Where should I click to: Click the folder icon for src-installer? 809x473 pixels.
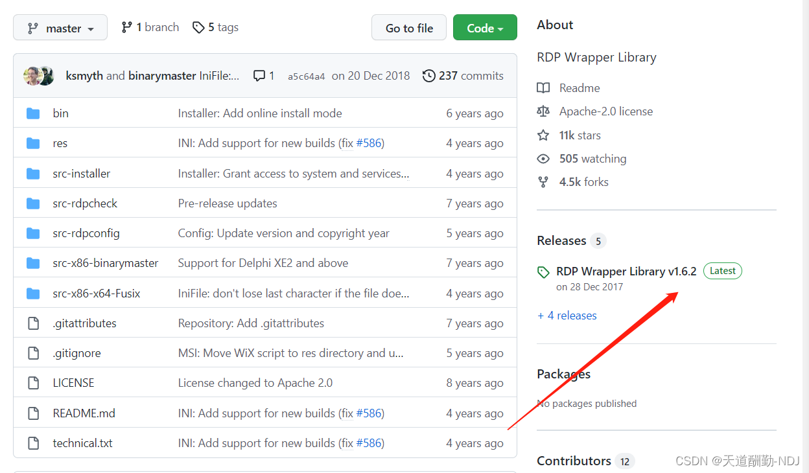point(33,174)
